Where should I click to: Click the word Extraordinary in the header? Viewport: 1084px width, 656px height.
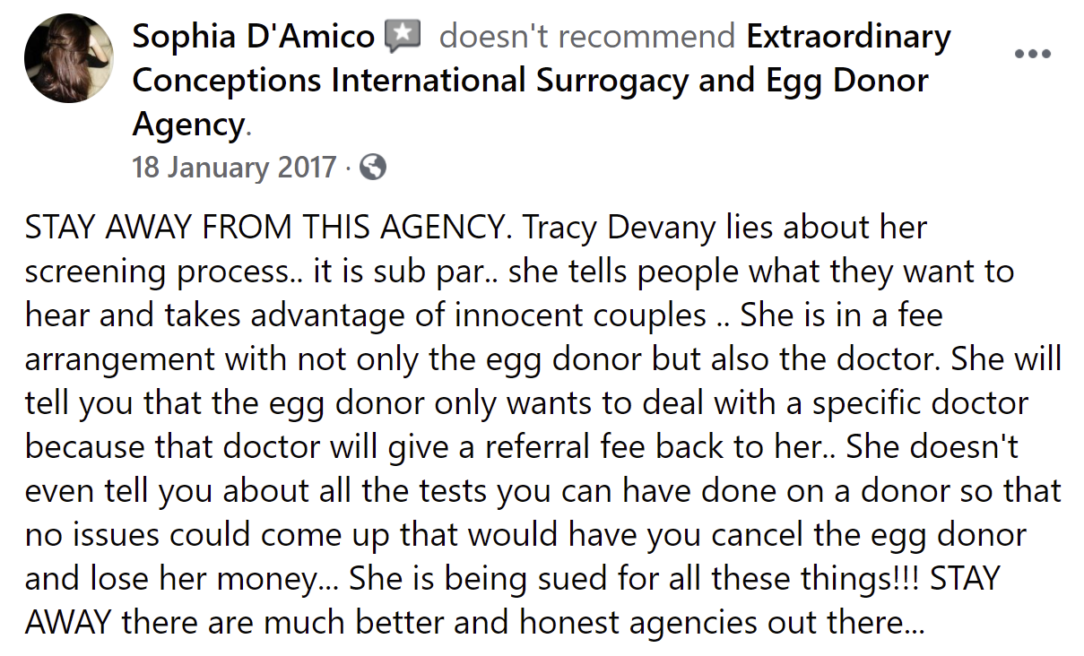coord(848,37)
